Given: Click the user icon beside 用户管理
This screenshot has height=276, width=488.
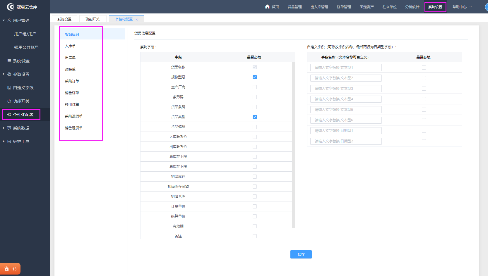Looking at the screenshot, I should coord(9,20).
